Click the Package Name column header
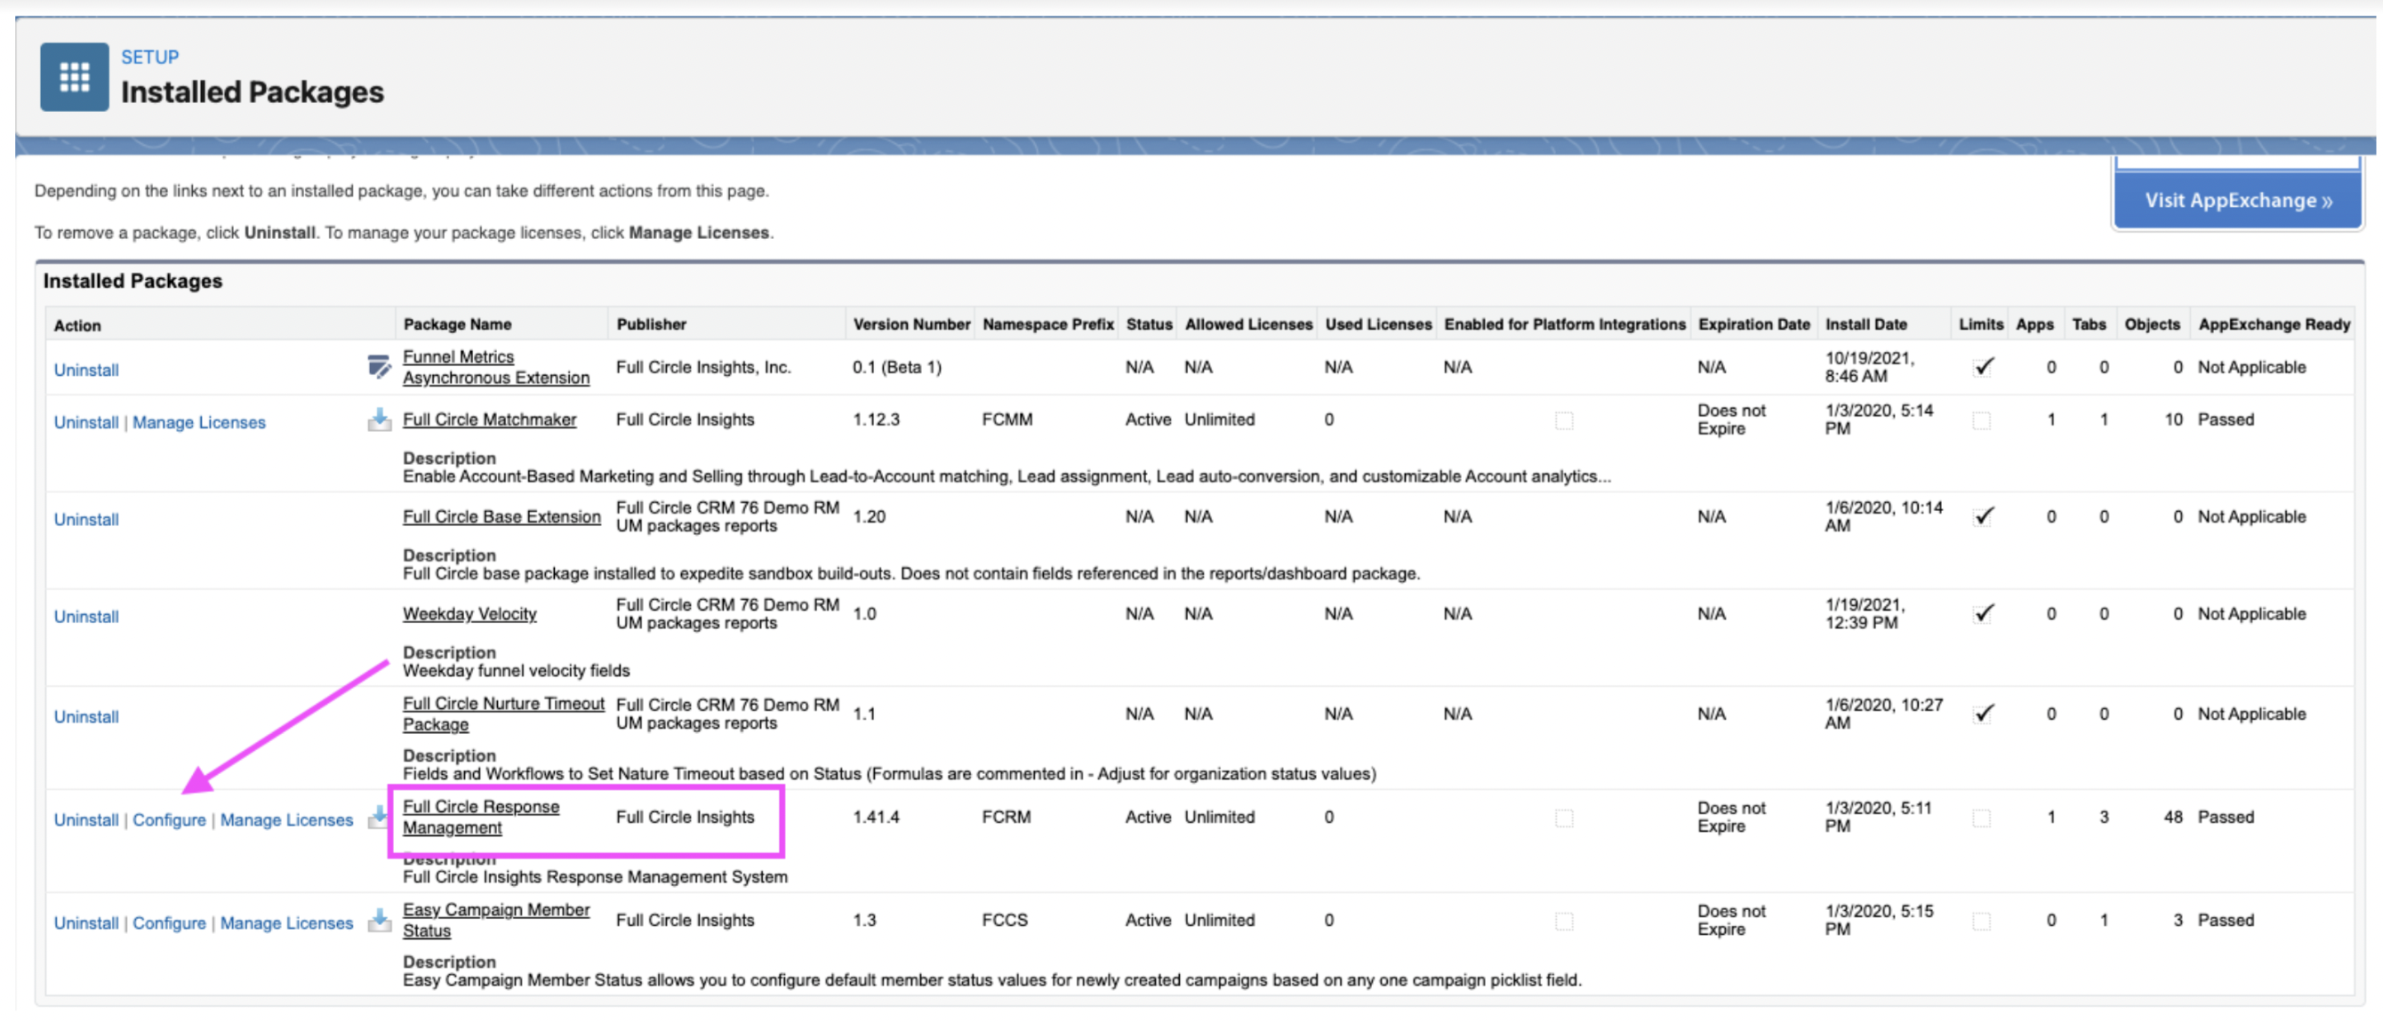The width and height of the screenshot is (2383, 1022). coord(457,324)
